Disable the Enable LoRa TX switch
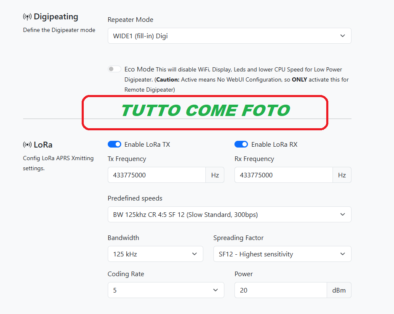This screenshot has width=394, height=314. [x=114, y=145]
